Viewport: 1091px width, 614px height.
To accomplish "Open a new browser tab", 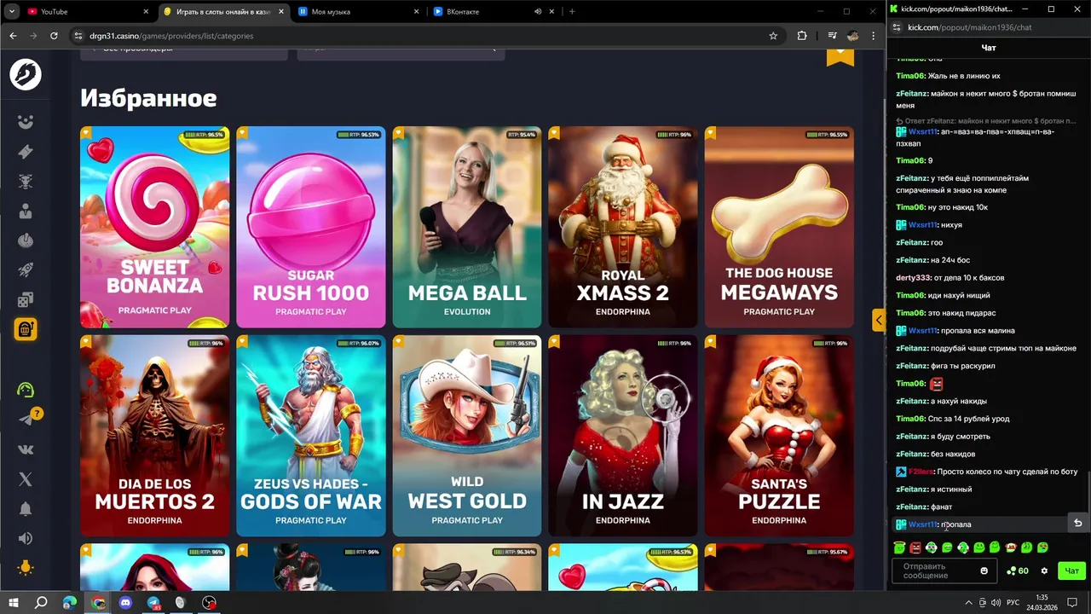I will (x=572, y=11).
